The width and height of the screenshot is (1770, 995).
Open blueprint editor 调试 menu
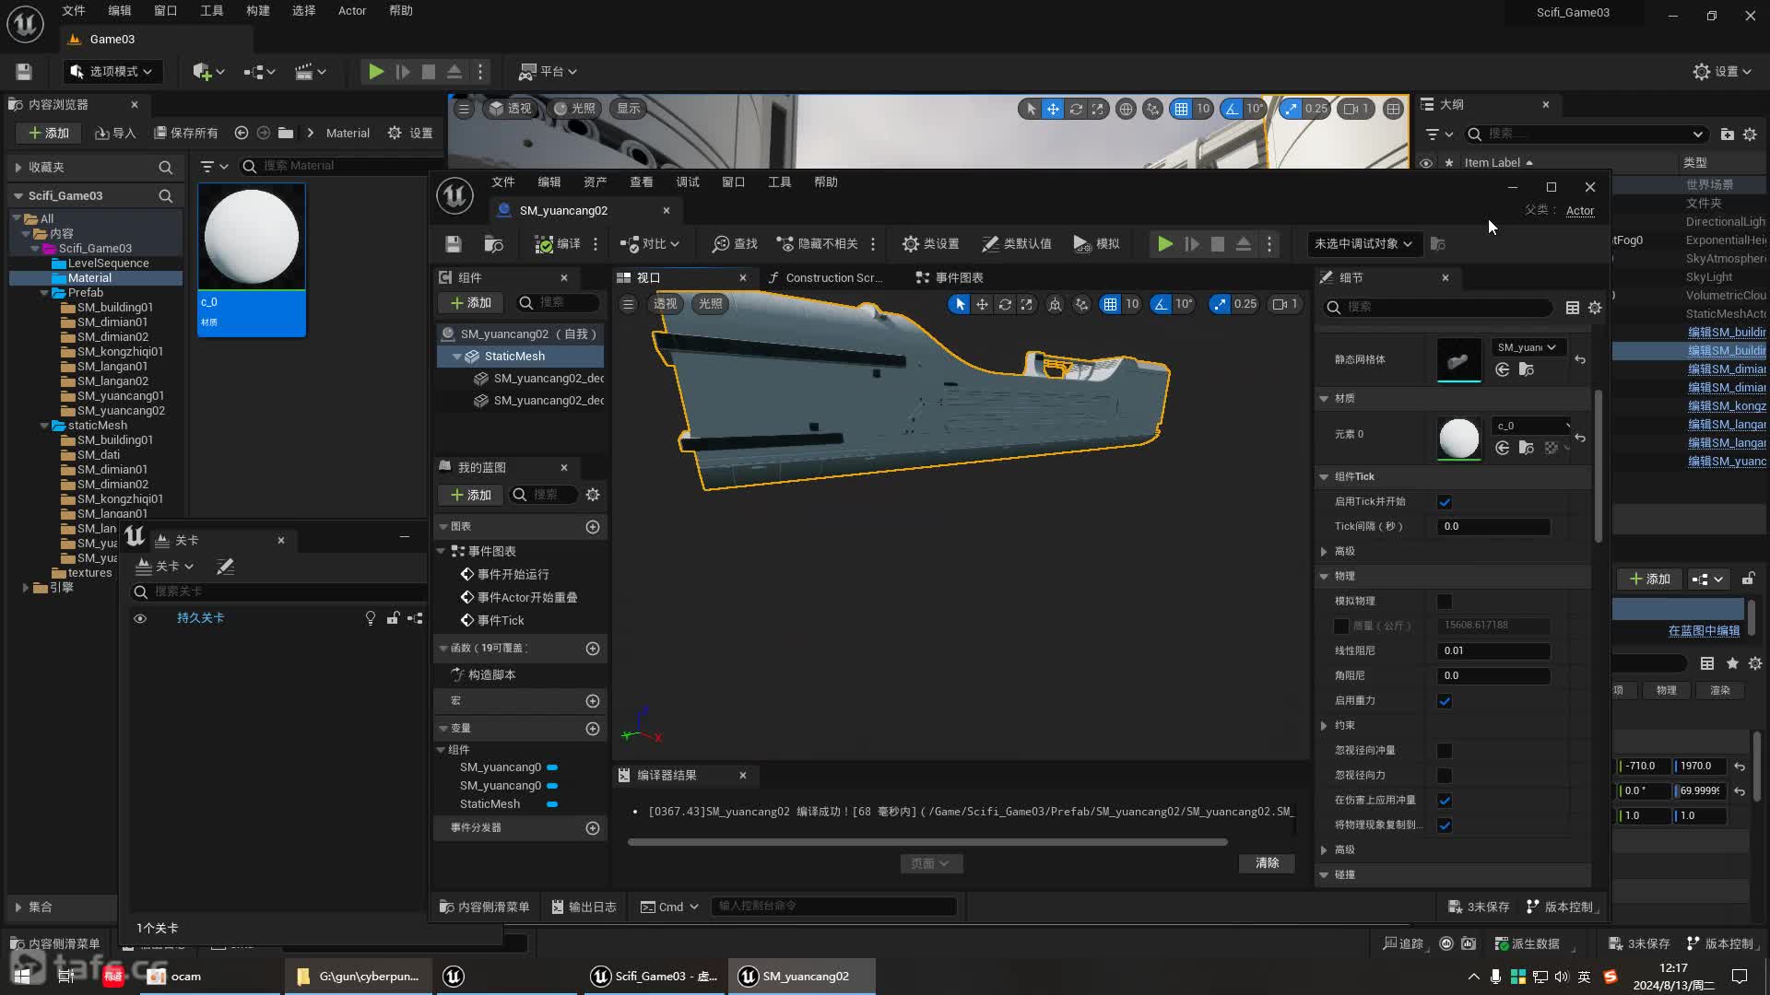(x=687, y=182)
